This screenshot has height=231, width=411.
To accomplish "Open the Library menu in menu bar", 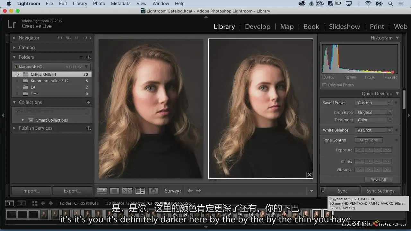I will click(x=80, y=4).
